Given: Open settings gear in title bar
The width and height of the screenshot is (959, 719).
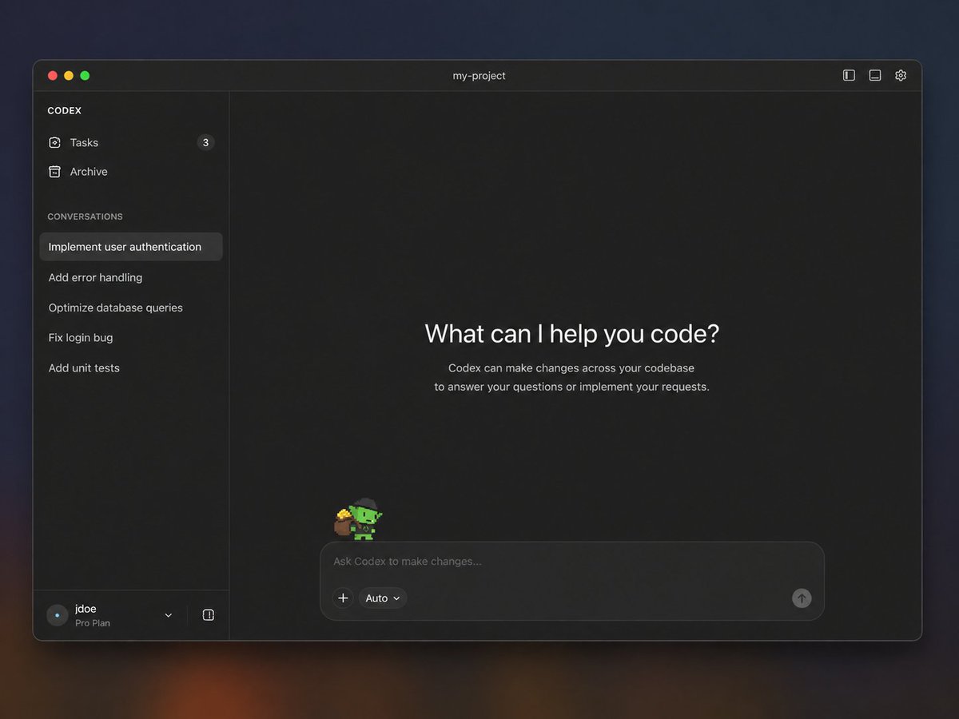Looking at the screenshot, I should (x=901, y=75).
